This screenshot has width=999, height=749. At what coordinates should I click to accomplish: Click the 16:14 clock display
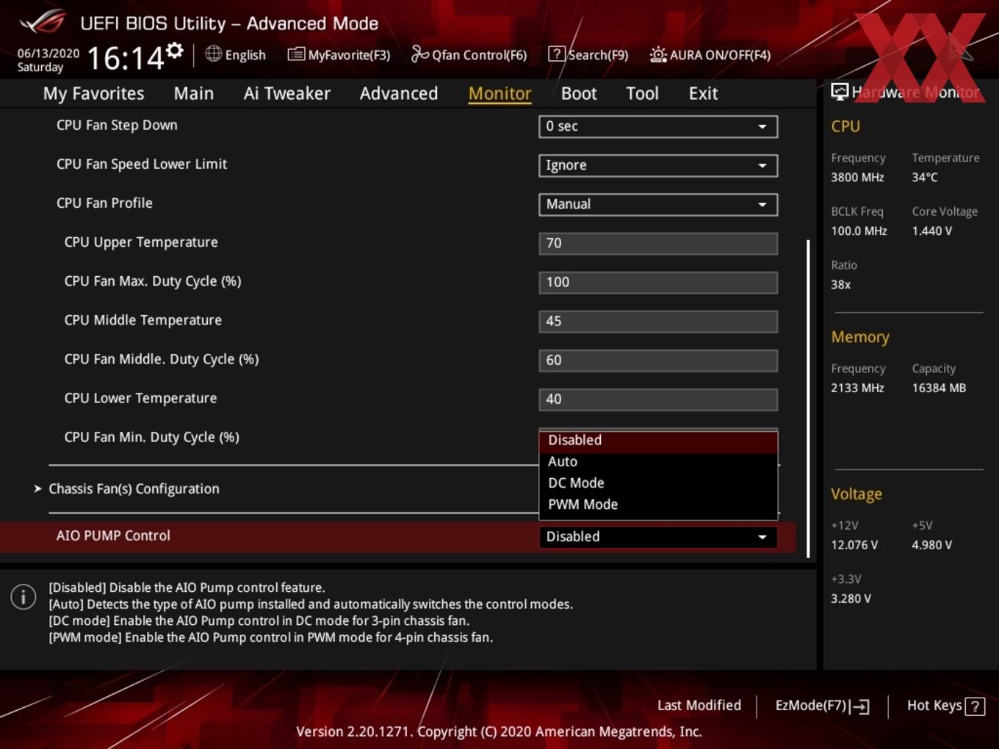(x=126, y=58)
